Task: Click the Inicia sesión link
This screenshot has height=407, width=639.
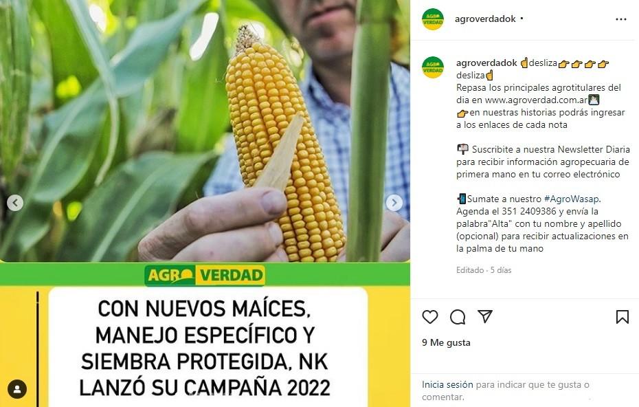Action: tap(447, 384)
